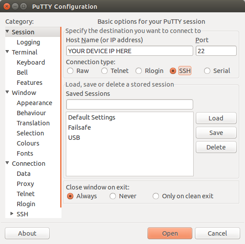Image resolution: width=245 pixels, height=244 pixels.
Task: Expand the SSH category arrow
Action: point(12,214)
